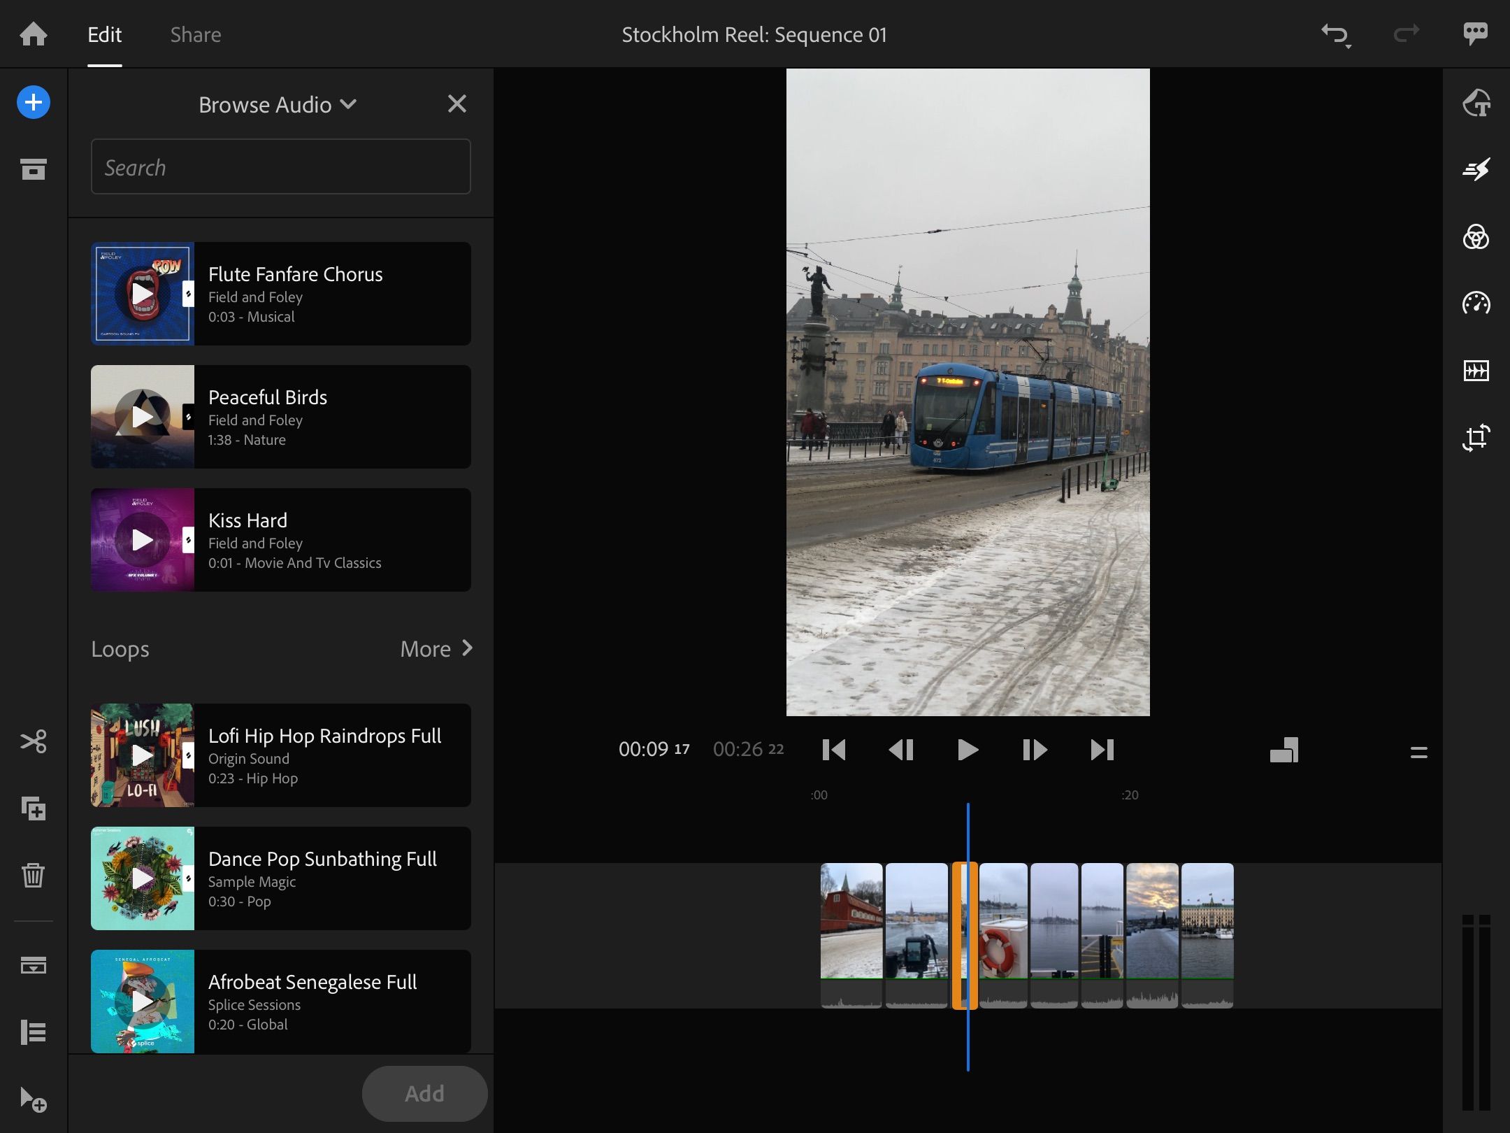Preview the Kiss Hard sound effect

click(143, 540)
